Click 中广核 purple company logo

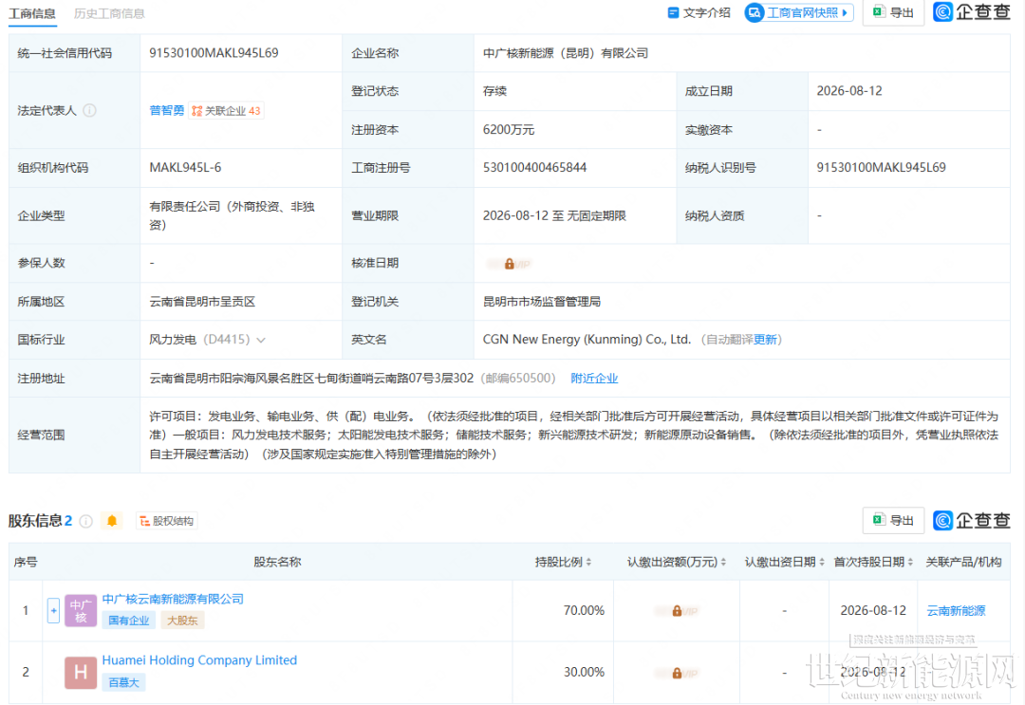point(81,610)
